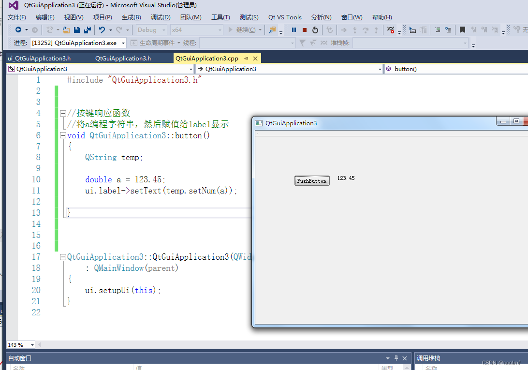Restart the debug session

(x=315, y=30)
